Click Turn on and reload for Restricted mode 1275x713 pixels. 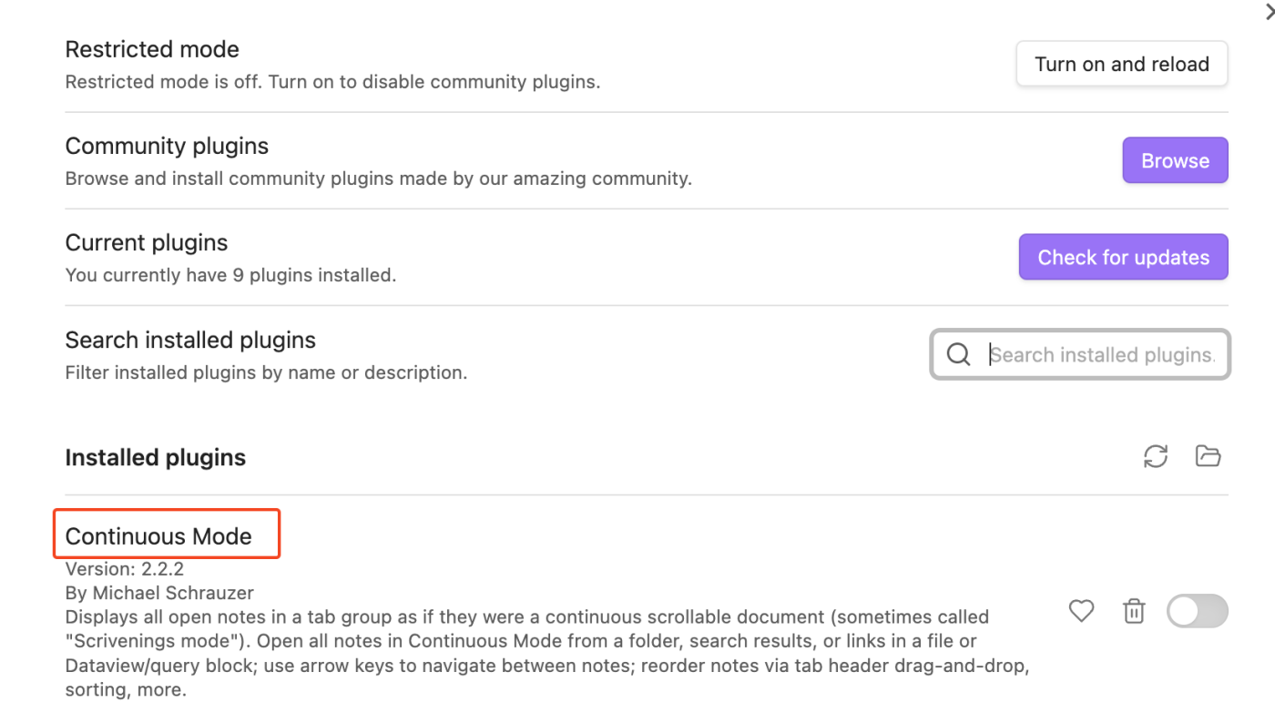click(1121, 64)
